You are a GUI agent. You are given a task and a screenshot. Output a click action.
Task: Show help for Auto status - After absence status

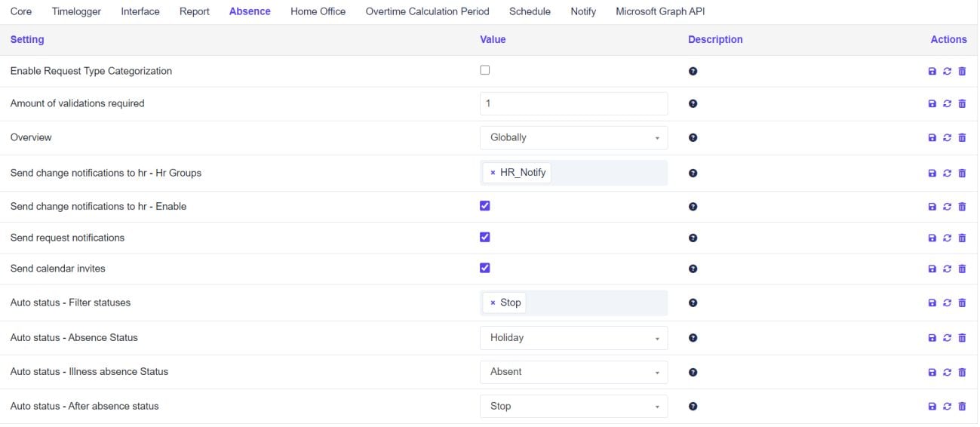point(693,407)
